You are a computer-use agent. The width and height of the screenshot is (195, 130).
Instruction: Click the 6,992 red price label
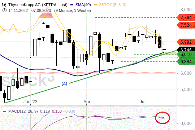(x=186, y=42)
